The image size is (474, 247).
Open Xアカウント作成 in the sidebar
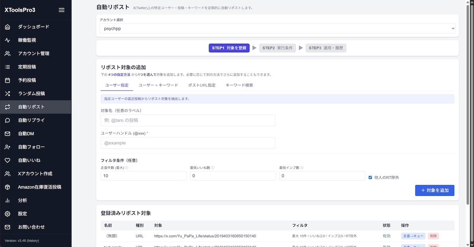coord(35,174)
